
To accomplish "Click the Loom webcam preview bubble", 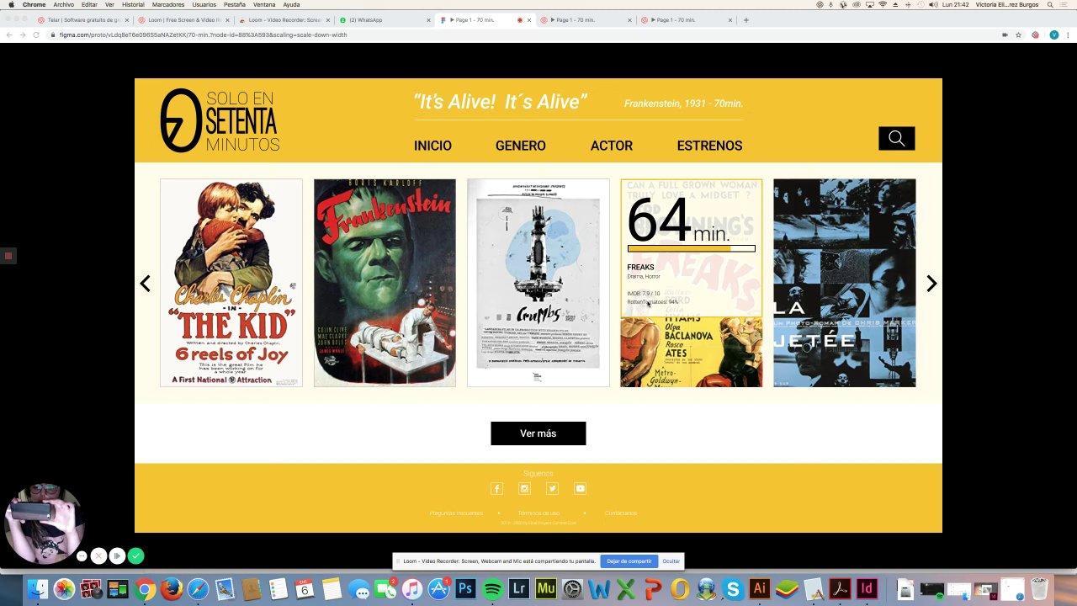I will 44,524.
